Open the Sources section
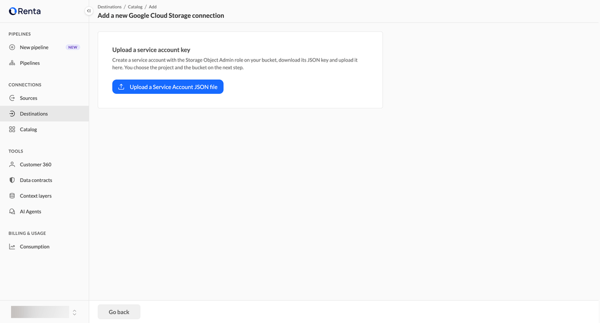 point(44,98)
